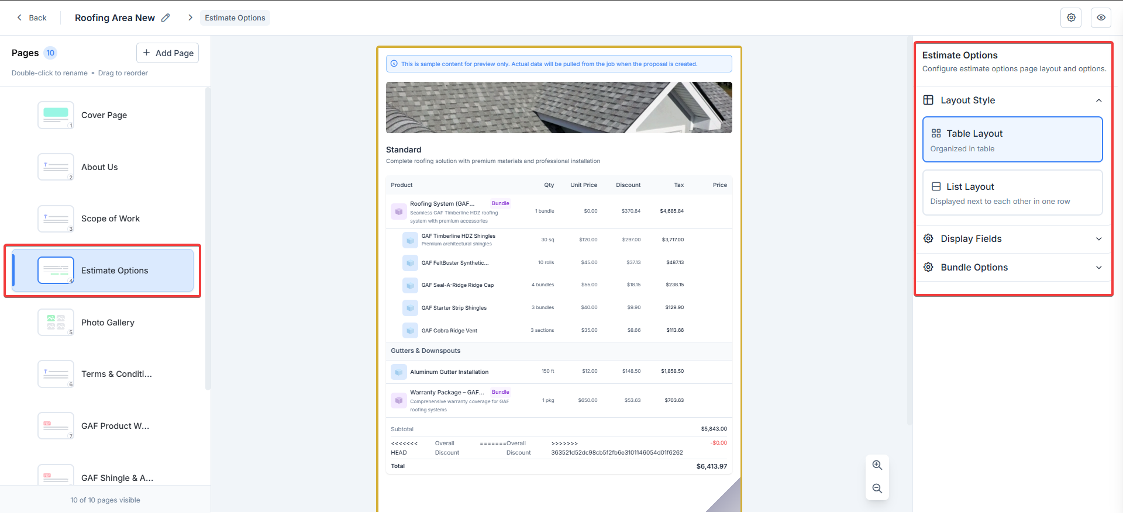Click the roof banner photo in preview
This screenshot has height=513, width=1123.
click(x=559, y=108)
